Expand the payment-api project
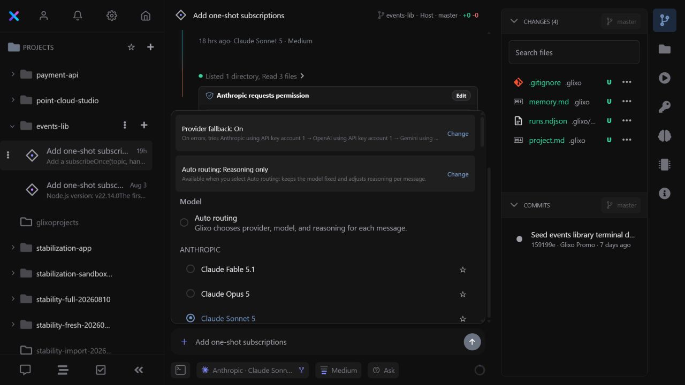685x385 pixels. [13, 74]
